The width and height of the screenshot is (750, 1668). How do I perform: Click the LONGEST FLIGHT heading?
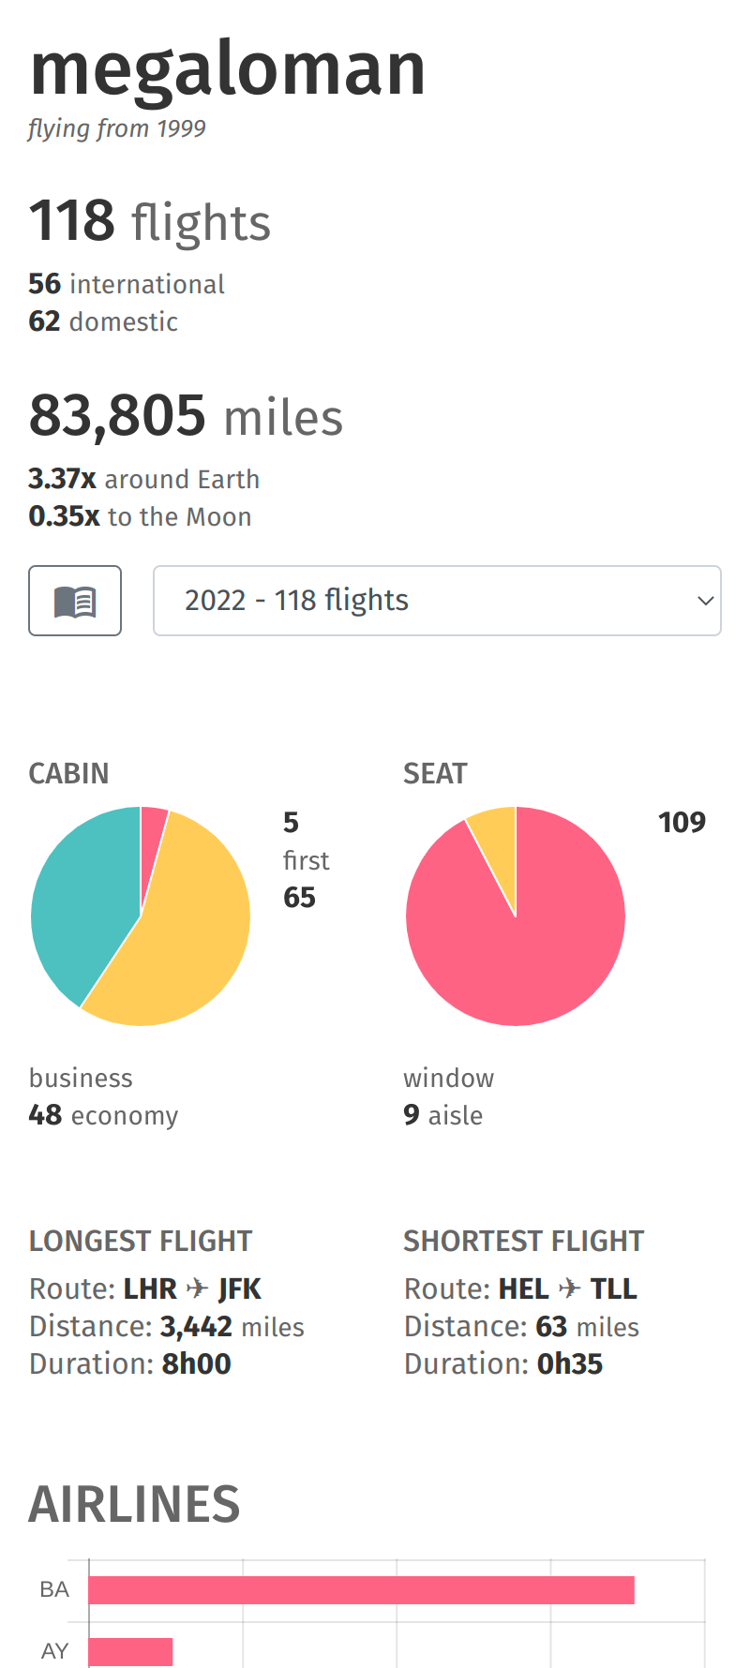(x=141, y=1240)
